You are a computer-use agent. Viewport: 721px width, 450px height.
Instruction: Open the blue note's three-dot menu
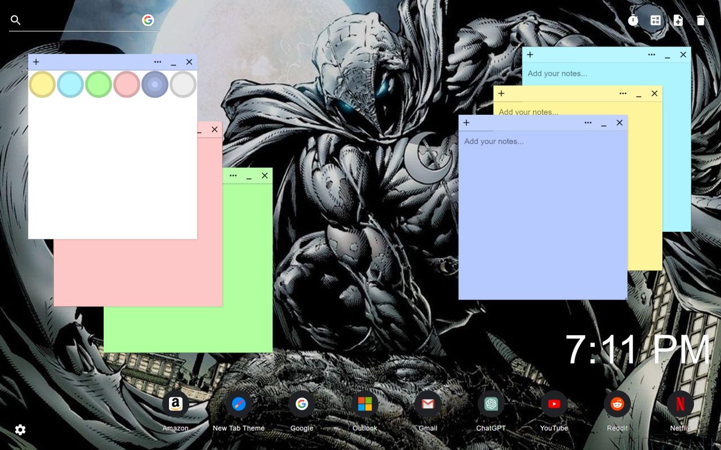click(x=588, y=123)
